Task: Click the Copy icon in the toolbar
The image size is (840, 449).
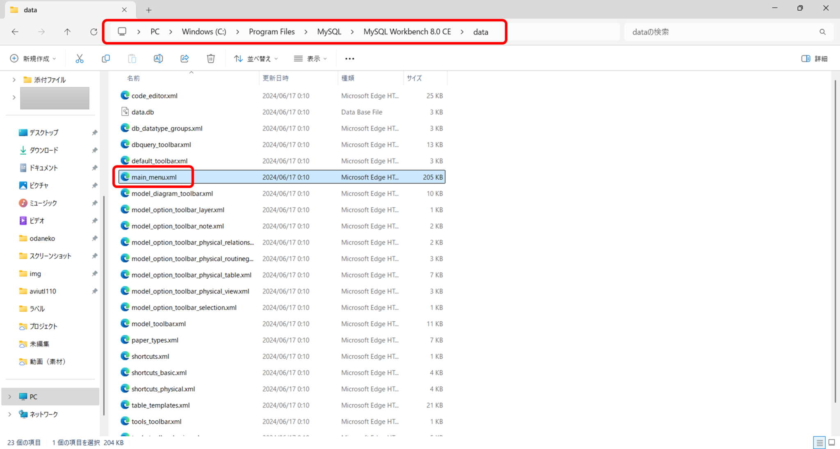Action: point(106,58)
